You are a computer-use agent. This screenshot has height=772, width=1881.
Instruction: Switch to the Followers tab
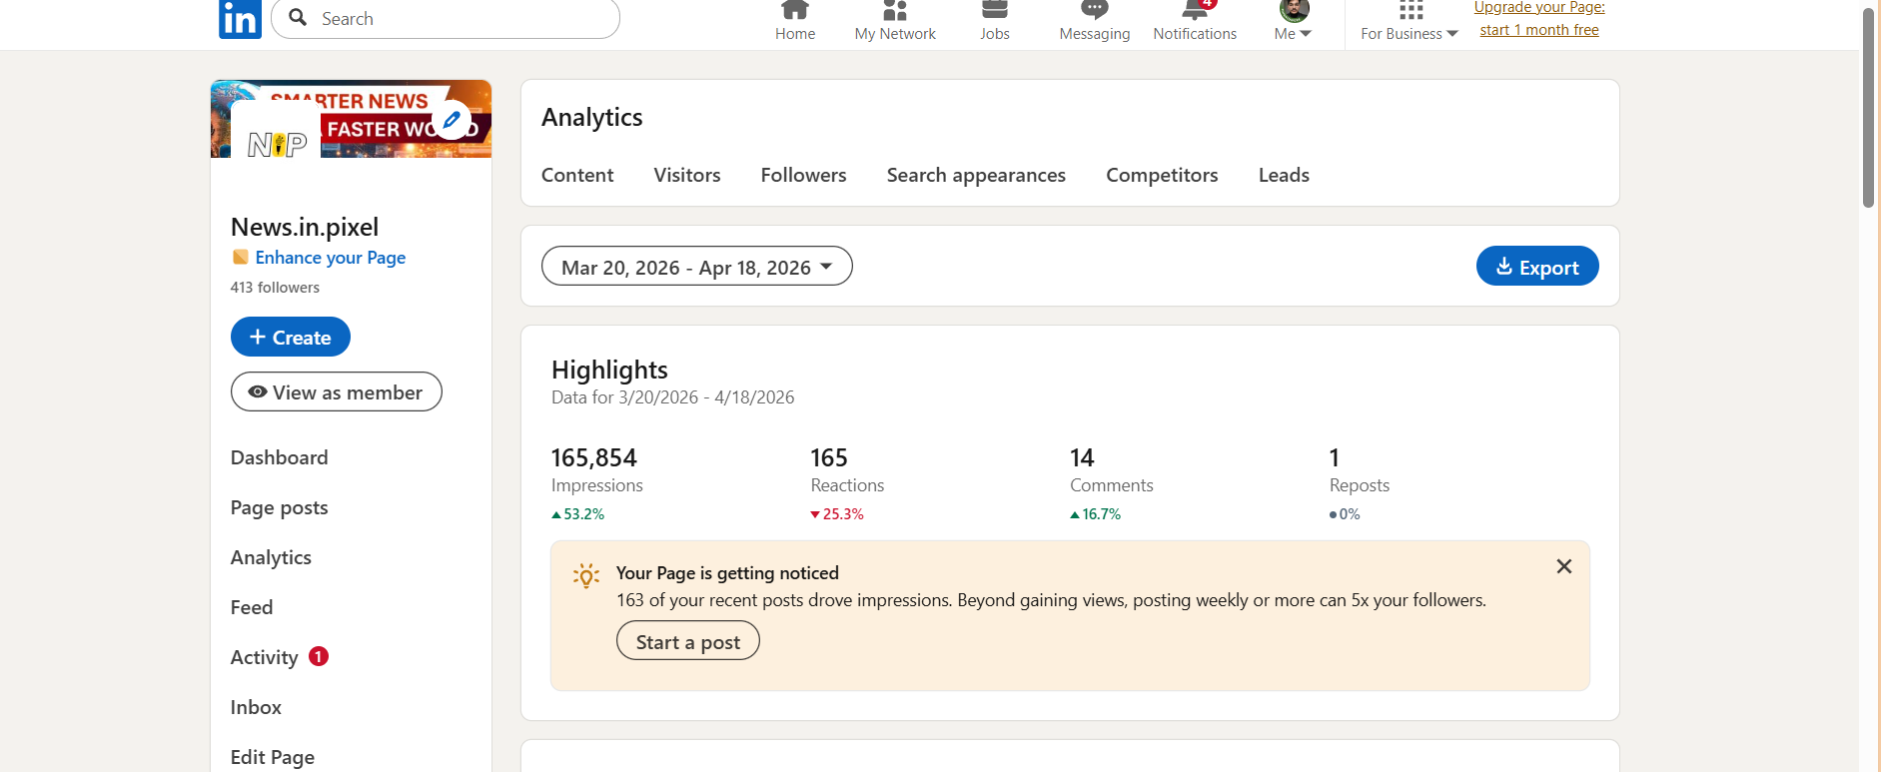tap(803, 175)
